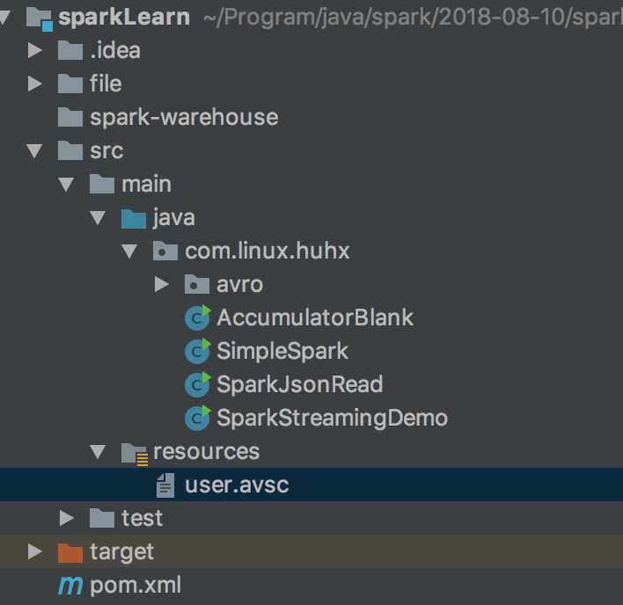Click the AccumulatorBlank class icon
Image resolution: width=623 pixels, height=605 pixels.
197,317
